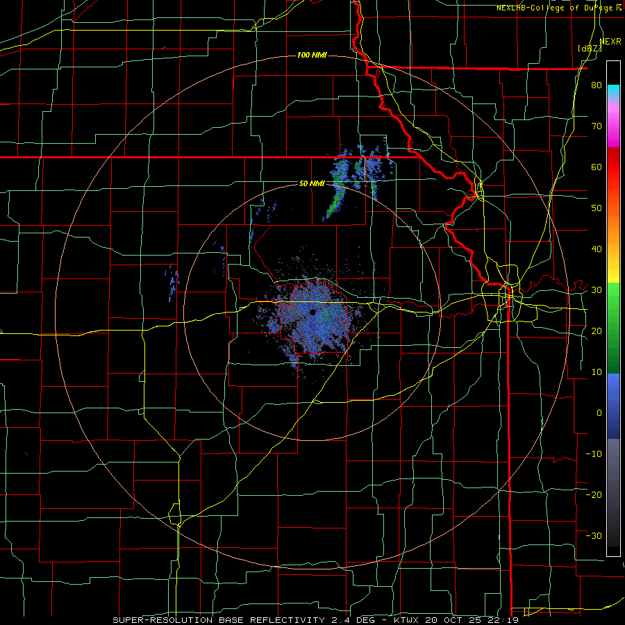This screenshot has width=625, height=625.
Task: Click the 100 NMI range ring label
Action: click(x=312, y=55)
